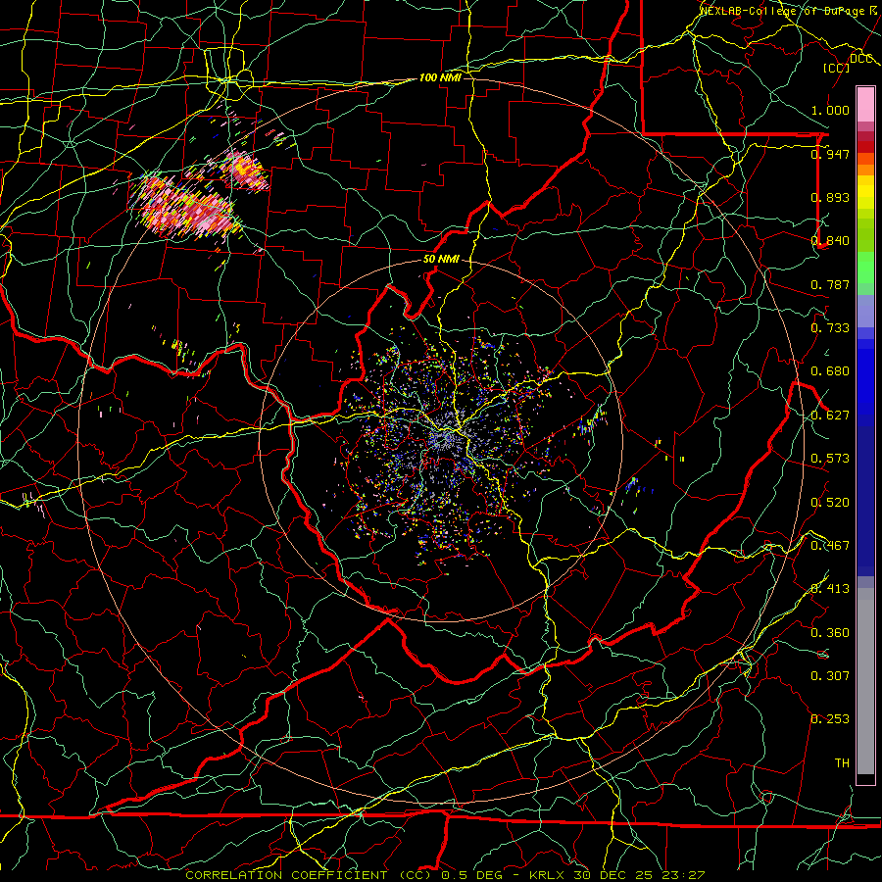
Task: Click the 1.000 legend value
Action: tap(830, 110)
